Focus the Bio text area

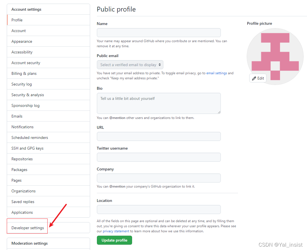pos(159,103)
